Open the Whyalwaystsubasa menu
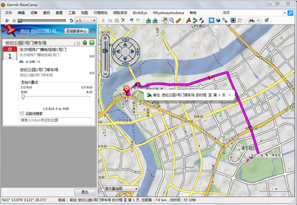297x205 pixels. click(168, 13)
